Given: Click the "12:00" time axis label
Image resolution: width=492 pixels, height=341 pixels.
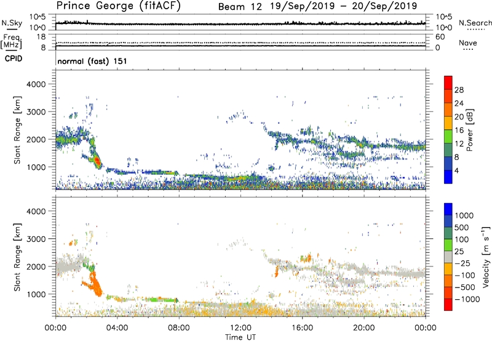Looking at the screenshot, I should [x=240, y=328].
